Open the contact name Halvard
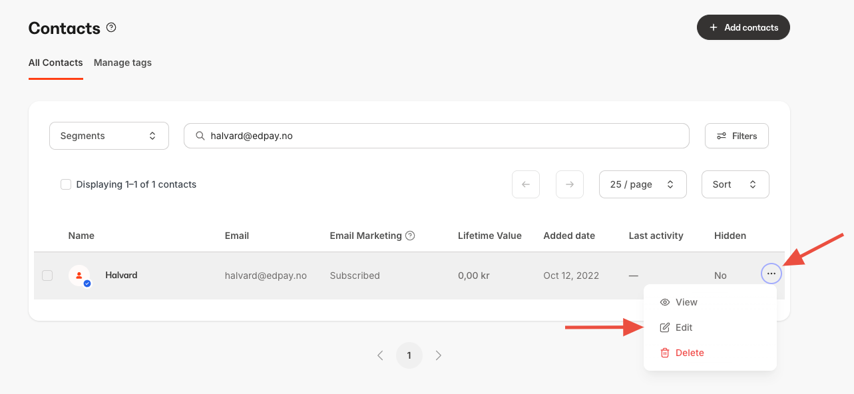This screenshot has width=854, height=394. coord(121,275)
